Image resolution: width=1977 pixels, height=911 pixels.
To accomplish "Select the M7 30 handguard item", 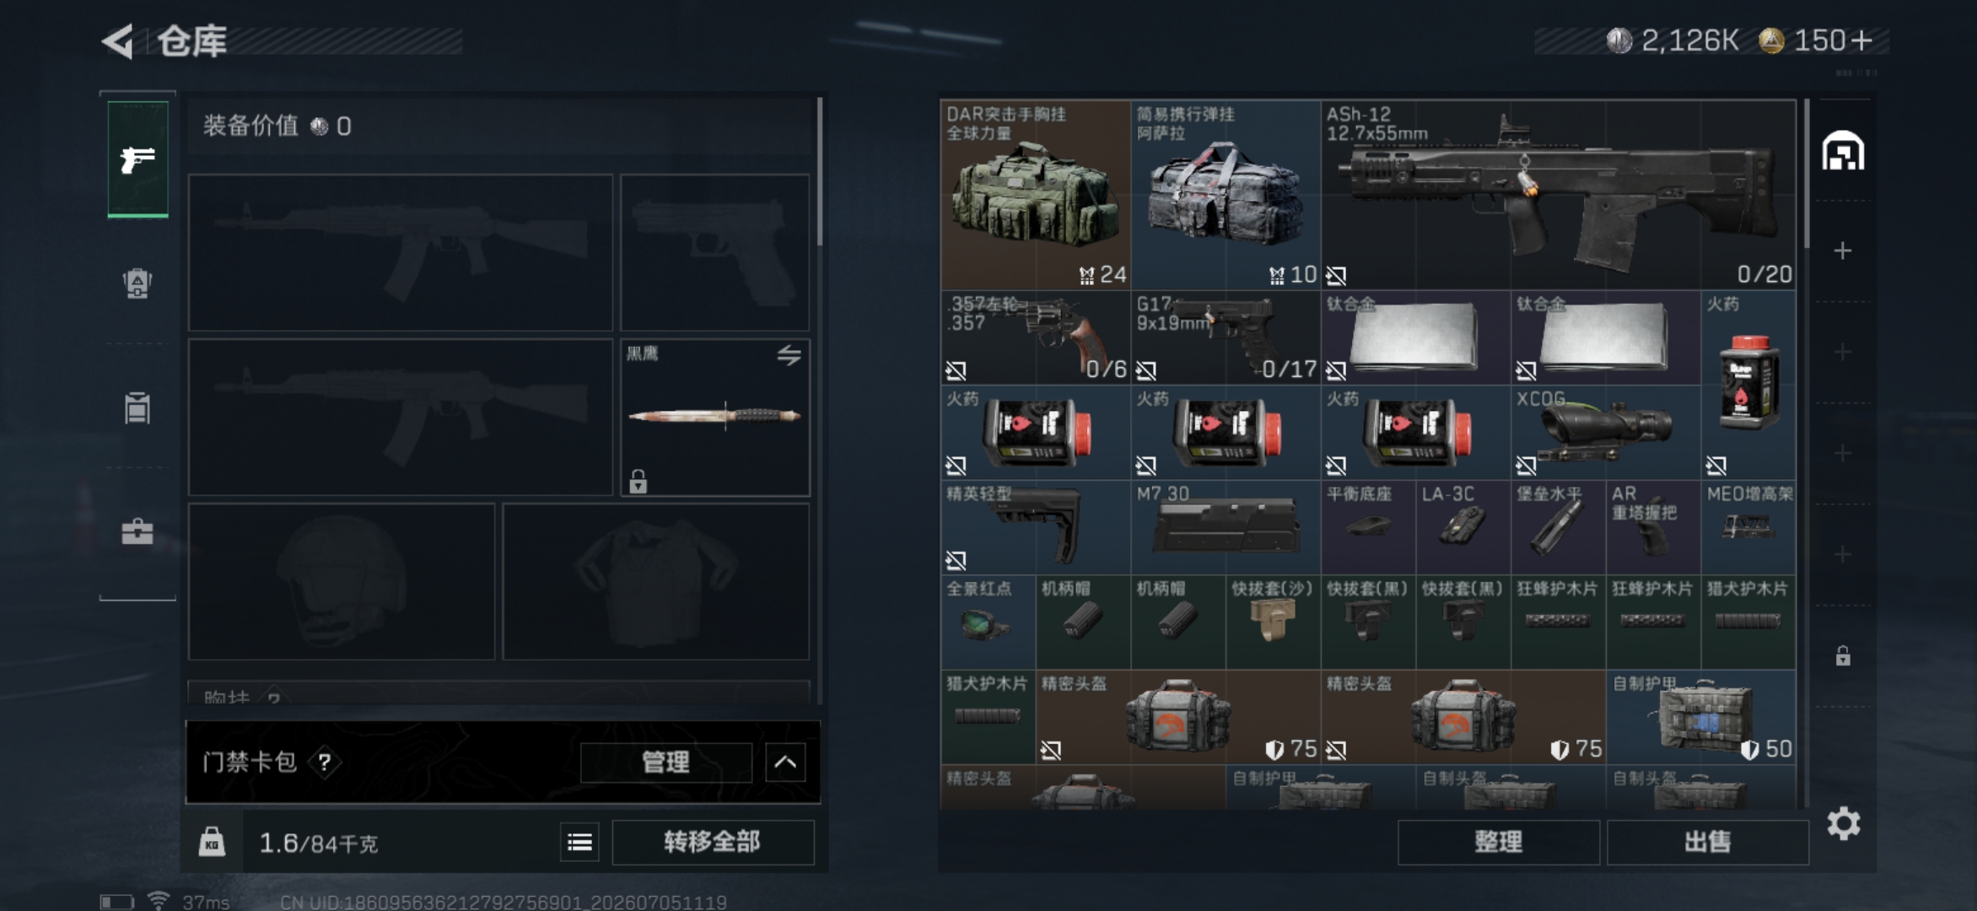I will pos(1226,527).
